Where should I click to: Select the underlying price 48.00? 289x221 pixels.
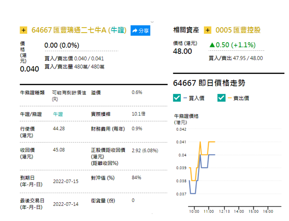pyautogui.click(x=182, y=51)
